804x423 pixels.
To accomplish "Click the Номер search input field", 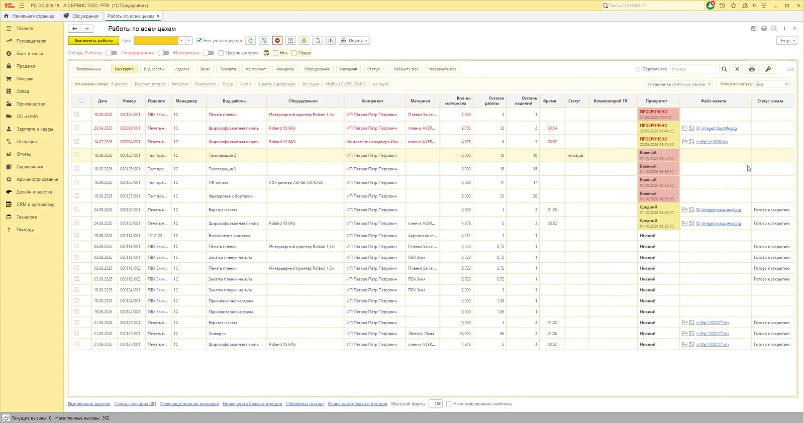I will pos(692,69).
